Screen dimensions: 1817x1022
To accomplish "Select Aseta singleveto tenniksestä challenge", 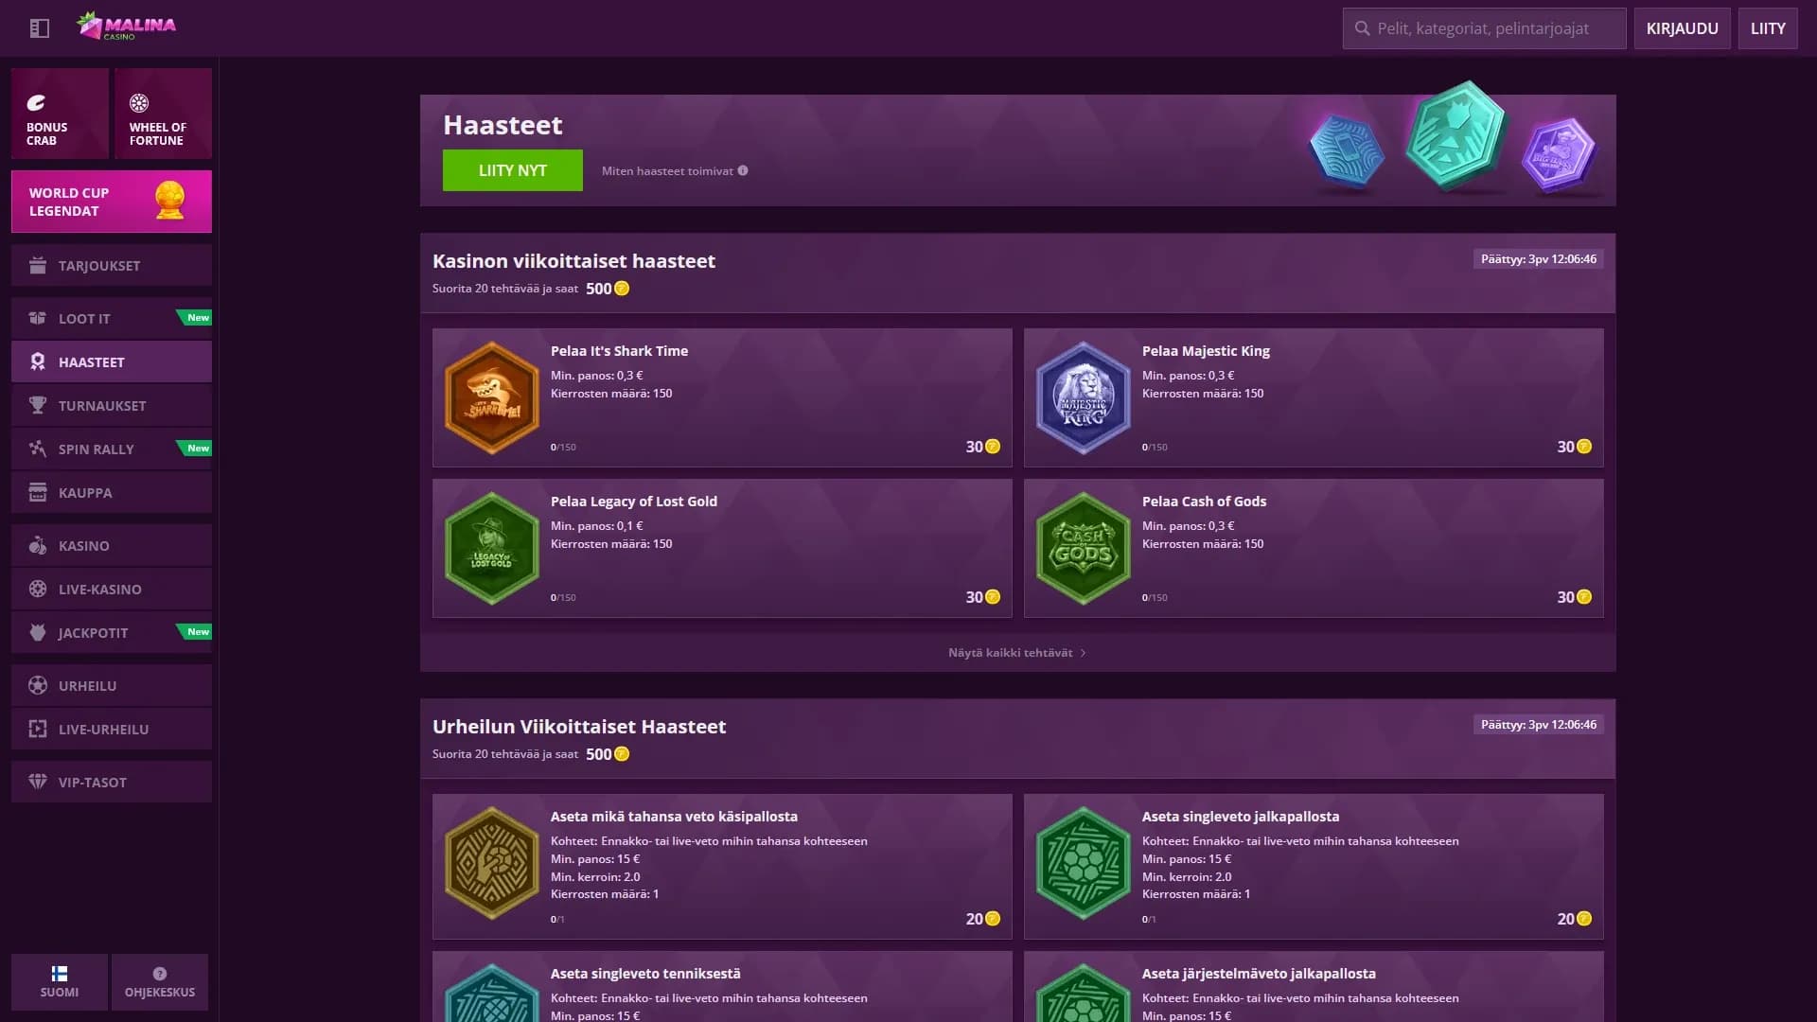I will pyautogui.click(x=645, y=974).
